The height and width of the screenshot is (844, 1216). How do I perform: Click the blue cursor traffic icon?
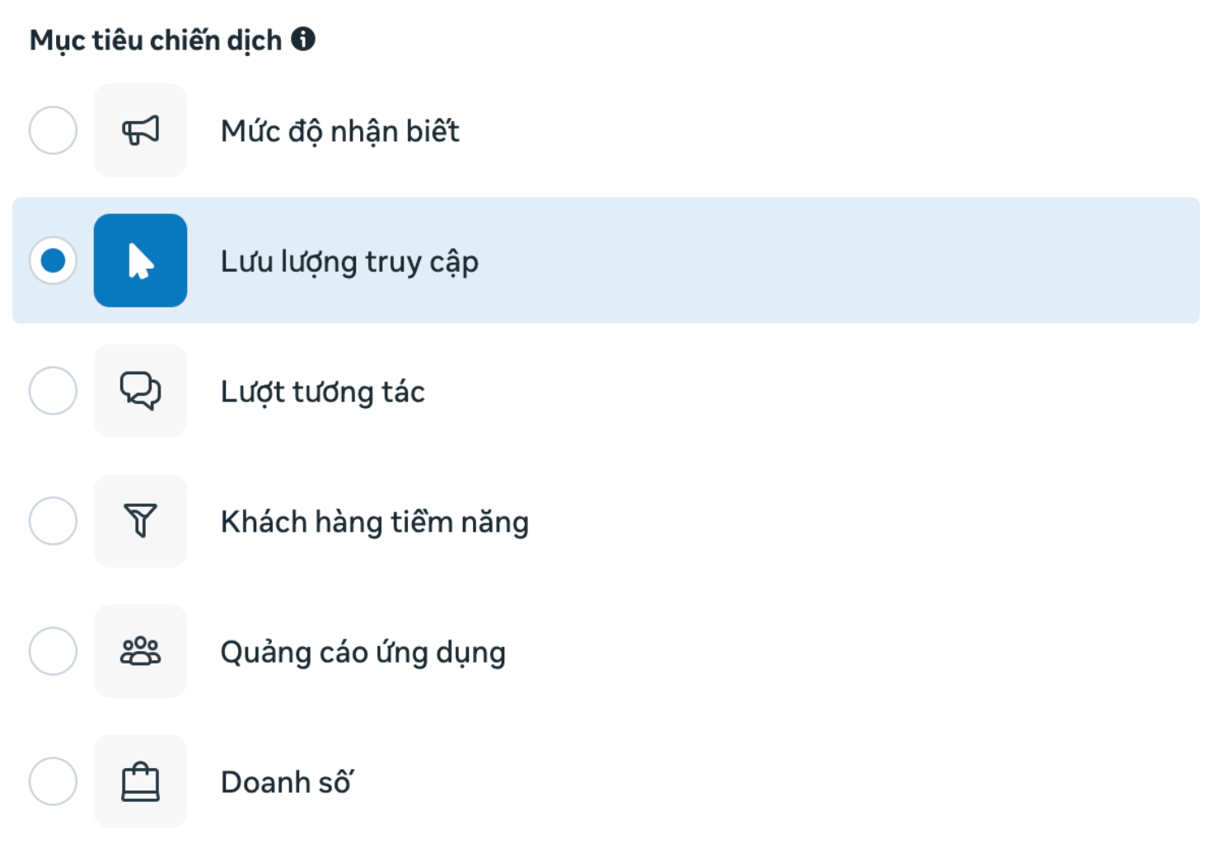140,260
